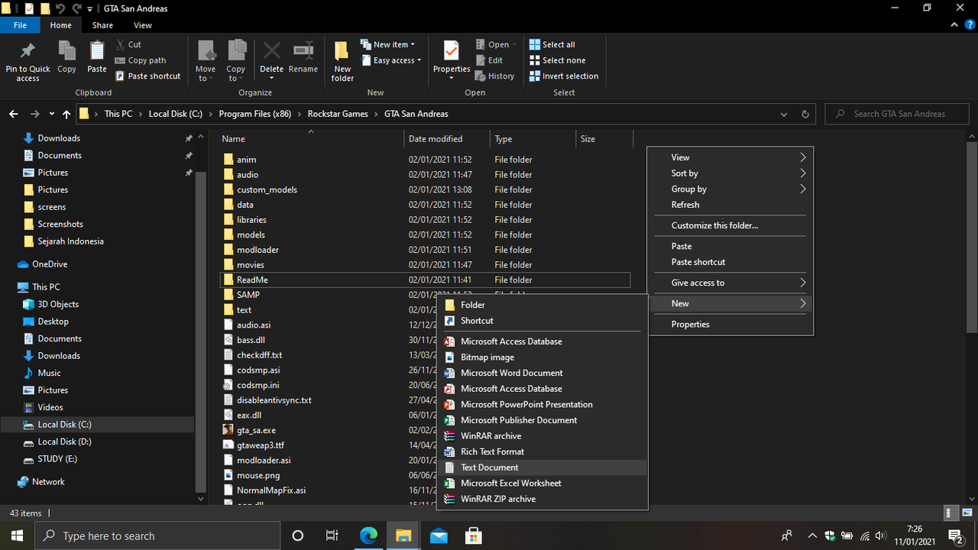Click the Delete ribbon icon
The width and height of the screenshot is (978, 550).
click(x=271, y=52)
